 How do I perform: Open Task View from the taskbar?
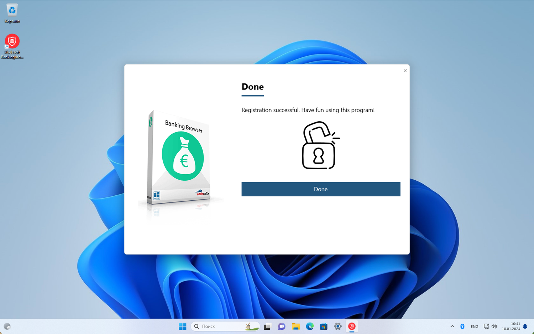267,326
